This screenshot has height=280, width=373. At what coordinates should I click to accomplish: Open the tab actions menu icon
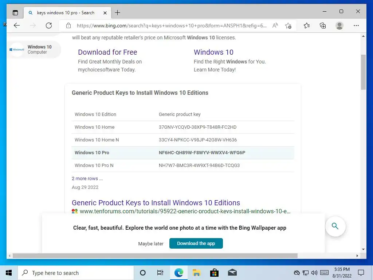(x=15, y=13)
